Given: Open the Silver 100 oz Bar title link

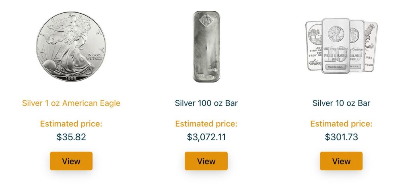Looking at the screenshot, I should click(x=206, y=103).
